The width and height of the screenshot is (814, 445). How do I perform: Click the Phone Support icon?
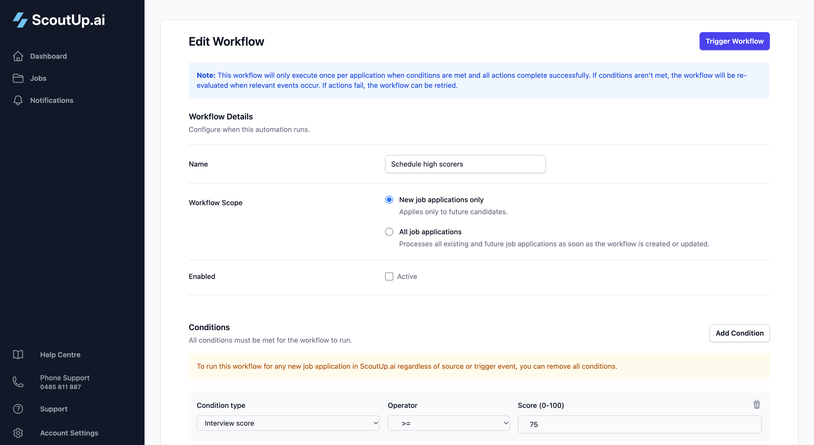tap(18, 382)
